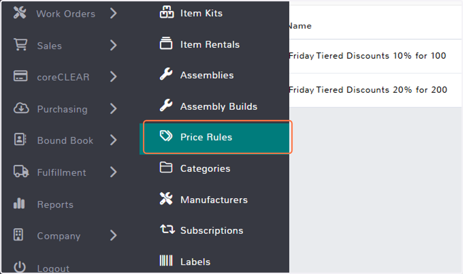This screenshot has height=274, width=463.
Task: Open the Work Orders menu
Action: click(66, 14)
